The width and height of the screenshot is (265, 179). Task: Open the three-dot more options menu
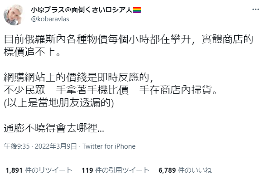(x=255, y=10)
